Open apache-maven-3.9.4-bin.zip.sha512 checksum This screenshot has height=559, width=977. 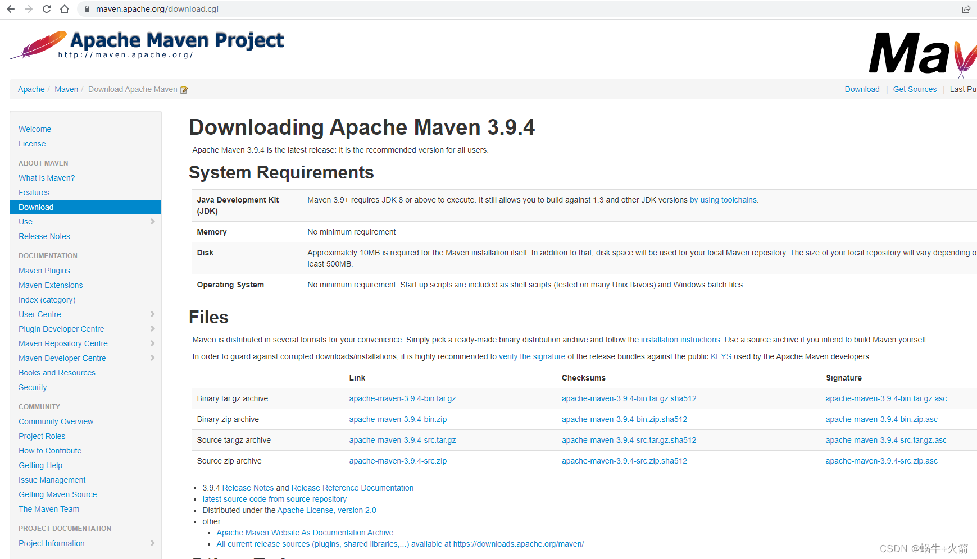pos(625,419)
